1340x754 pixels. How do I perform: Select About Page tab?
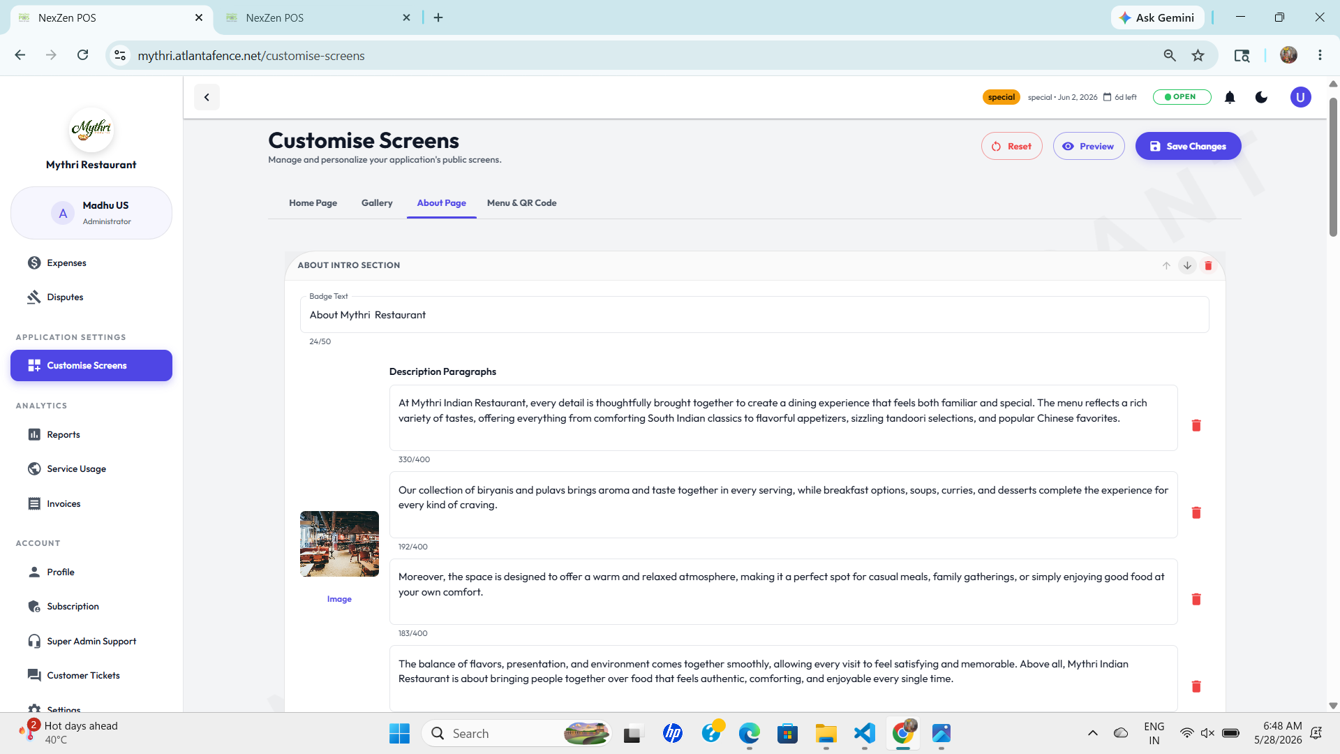click(x=441, y=203)
